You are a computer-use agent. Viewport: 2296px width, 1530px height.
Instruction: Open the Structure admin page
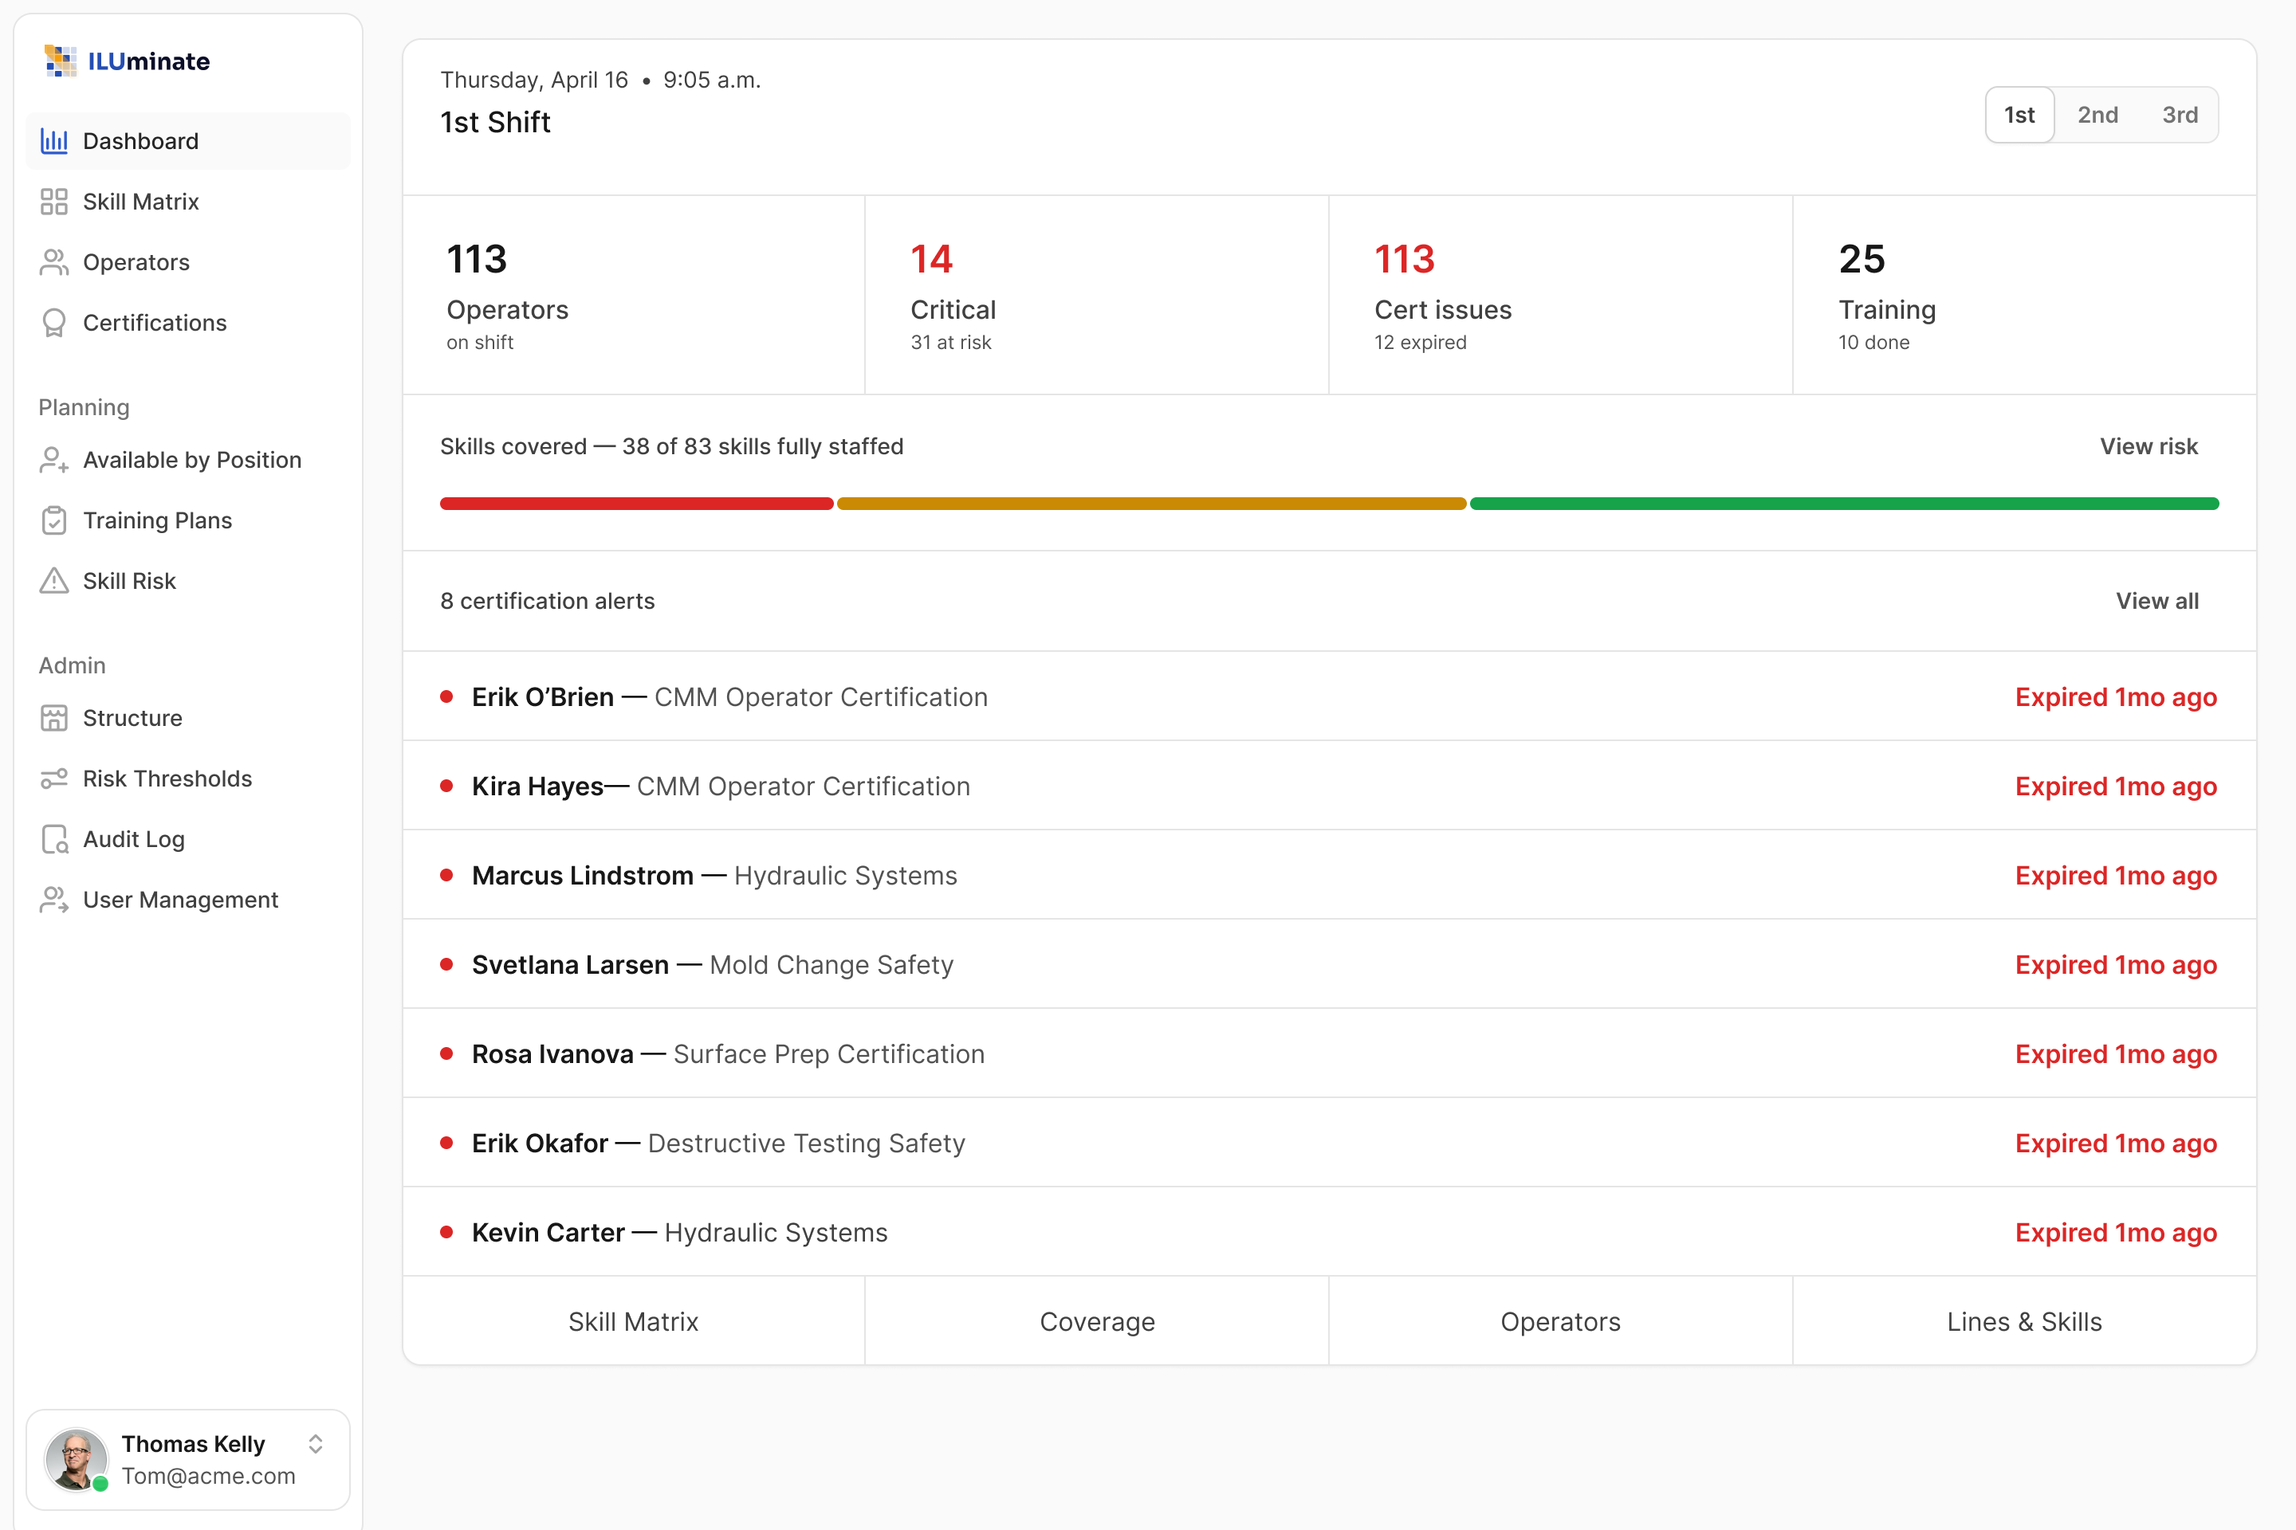click(188, 718)
